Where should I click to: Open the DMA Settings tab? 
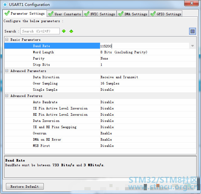[133, 14]
